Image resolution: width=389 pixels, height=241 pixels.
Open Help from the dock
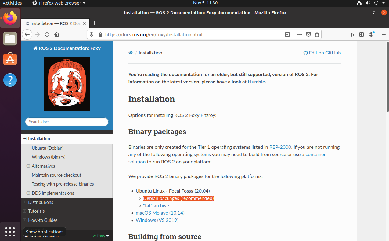[x=10, y=80]
